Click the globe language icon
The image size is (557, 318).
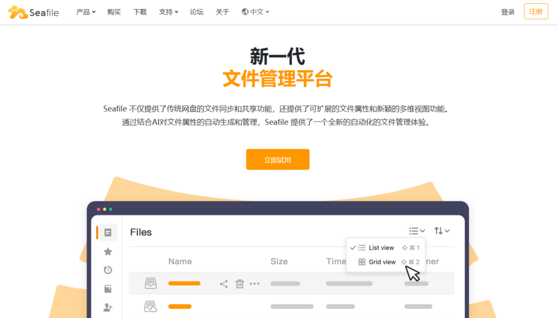click(x=245, y=12)
